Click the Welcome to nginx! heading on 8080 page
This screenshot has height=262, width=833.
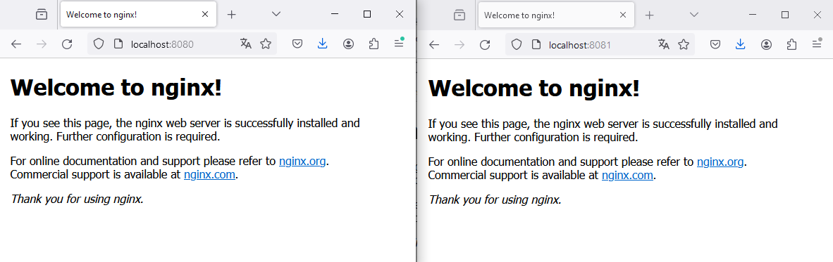[x=116, y=88]
